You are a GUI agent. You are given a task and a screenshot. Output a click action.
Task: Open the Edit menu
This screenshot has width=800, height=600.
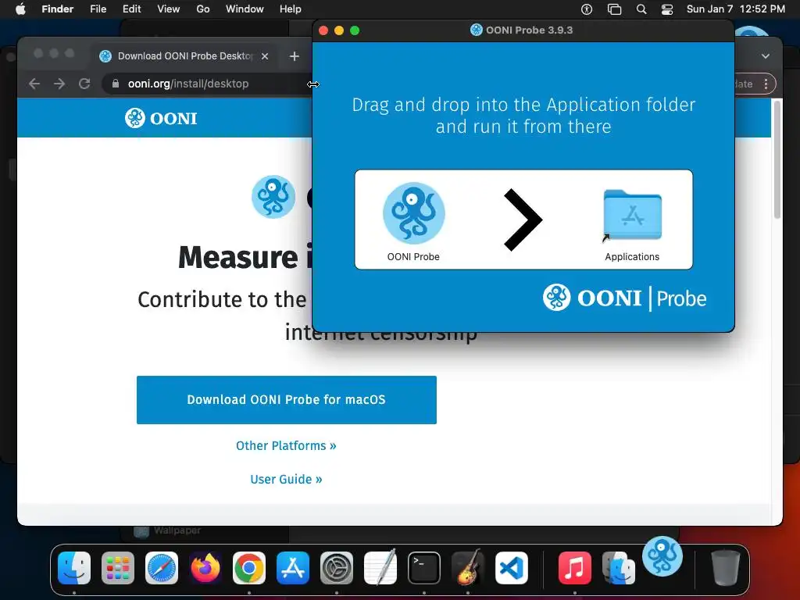[x=131, y=9]
